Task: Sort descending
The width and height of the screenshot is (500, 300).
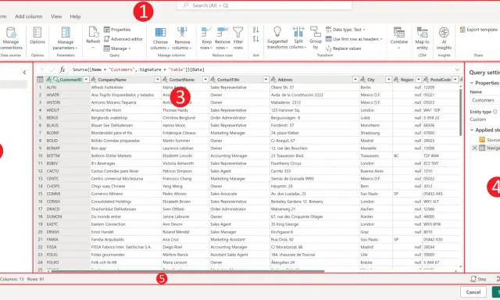Action: tap(255, 39)
